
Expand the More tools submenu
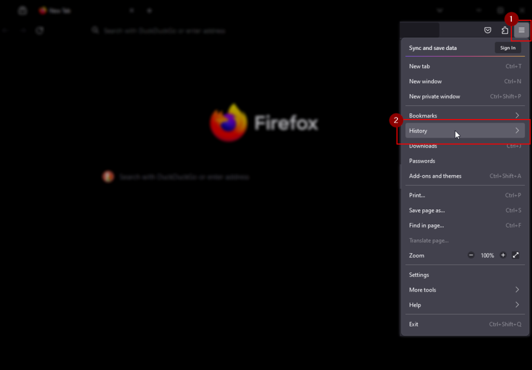click(464, 290)
